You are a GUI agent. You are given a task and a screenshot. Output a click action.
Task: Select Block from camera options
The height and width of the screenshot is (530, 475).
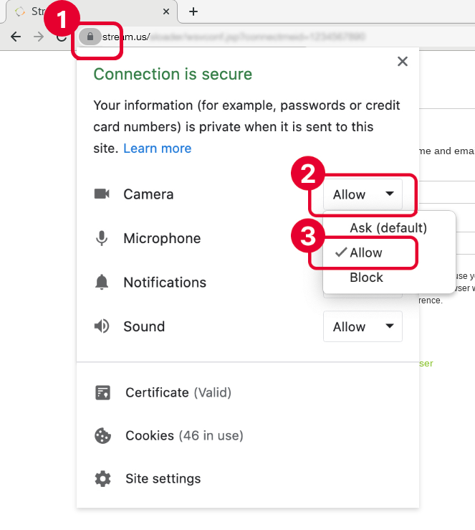[x=366, y=278]
